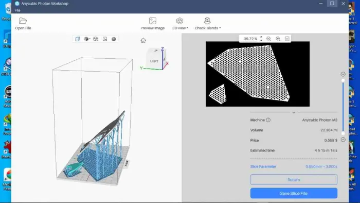
Task: Expand the Check Islands dropdown
Action: 208,24
